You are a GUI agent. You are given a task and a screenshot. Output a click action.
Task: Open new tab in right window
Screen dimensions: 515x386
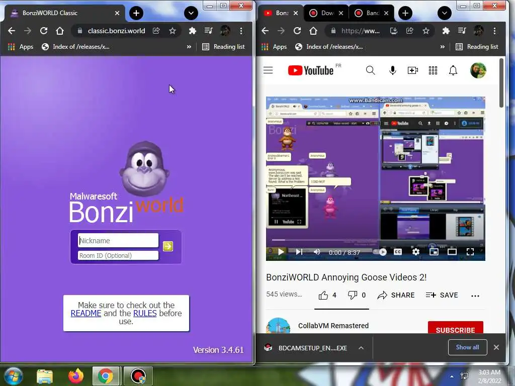(405, 13)
